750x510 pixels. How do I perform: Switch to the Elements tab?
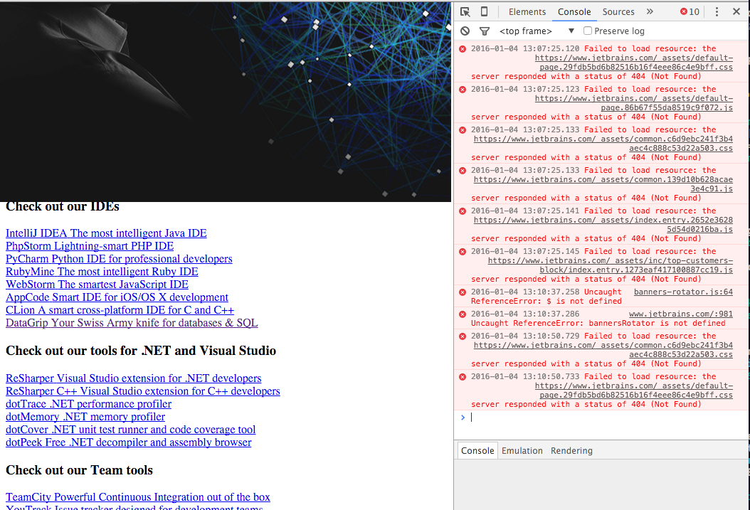527,12
